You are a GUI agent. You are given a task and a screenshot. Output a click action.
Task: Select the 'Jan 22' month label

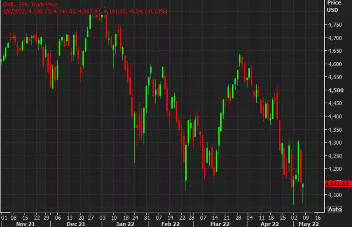(125, 224)
